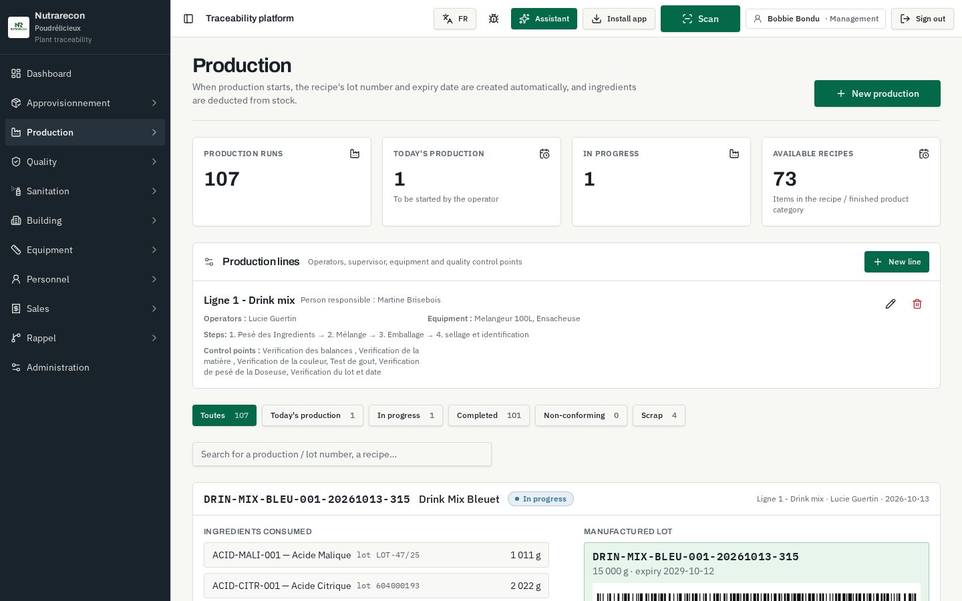The width and height of the screenshot is (962, 601).
Task: Toggle the sidebar panel icon
Action: [x=188, y=19]
